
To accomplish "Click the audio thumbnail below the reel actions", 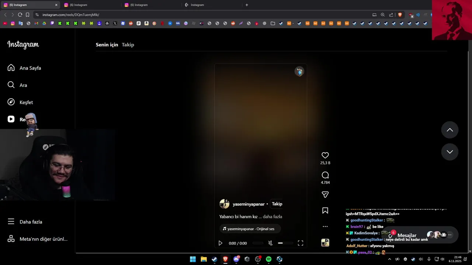I will pos(325,243).
